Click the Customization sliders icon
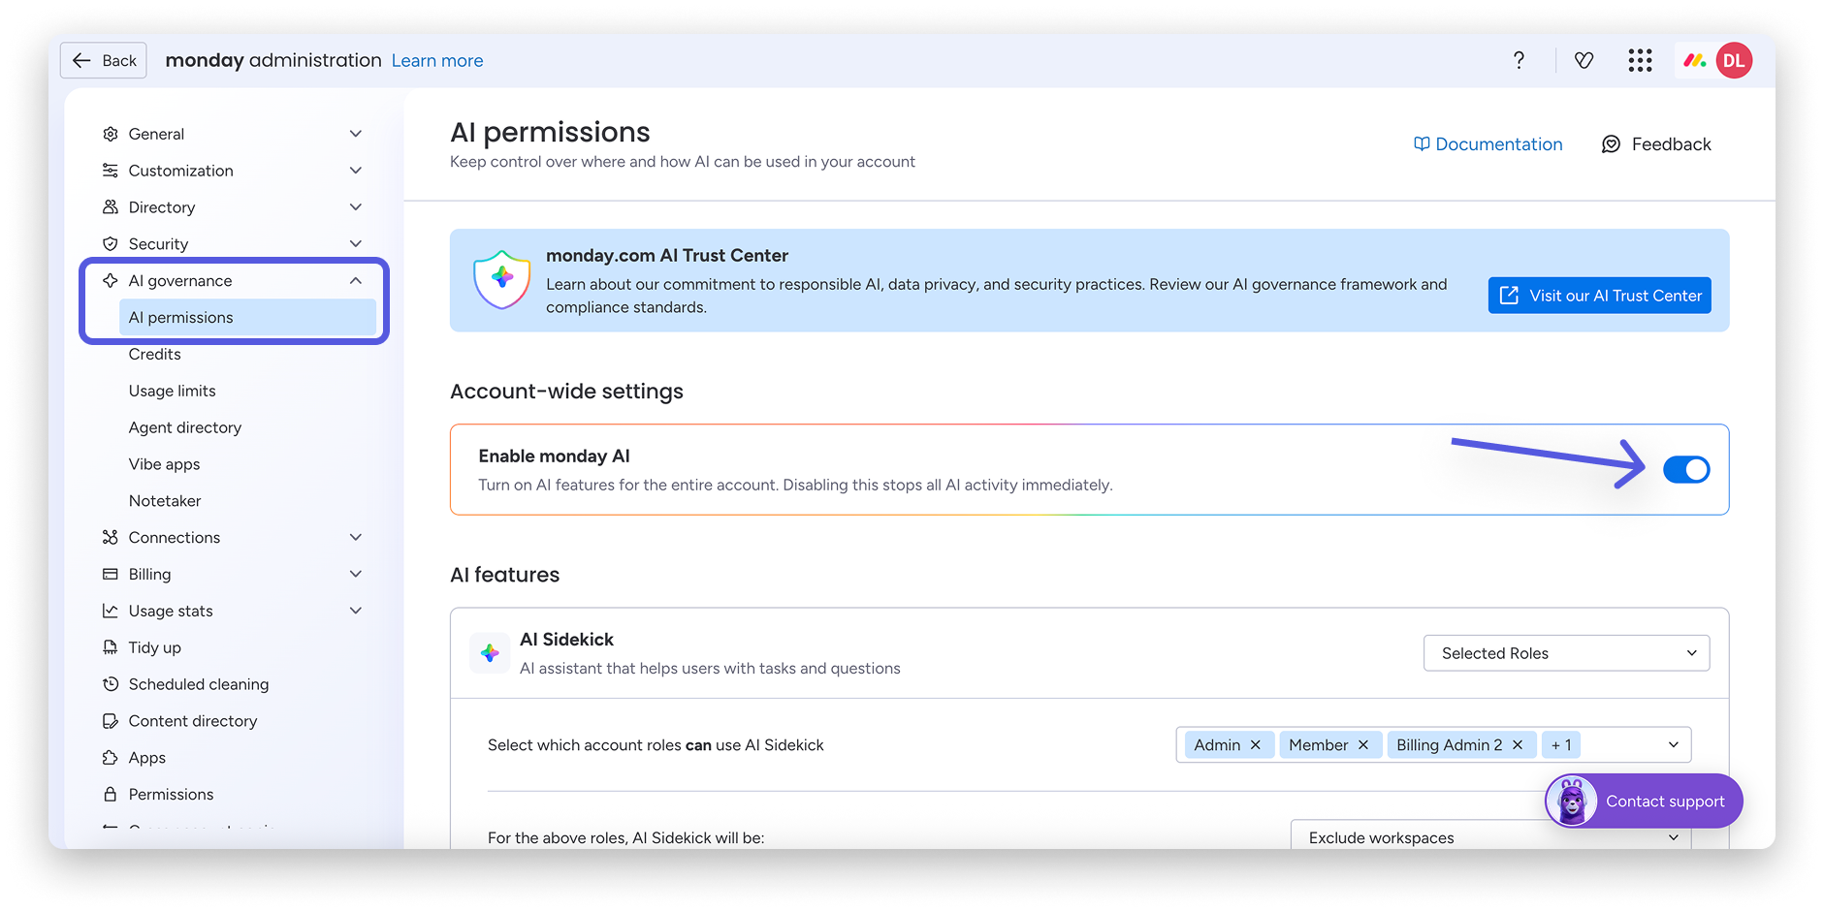This screenshot has width=1824, height=912. point(111,171)
